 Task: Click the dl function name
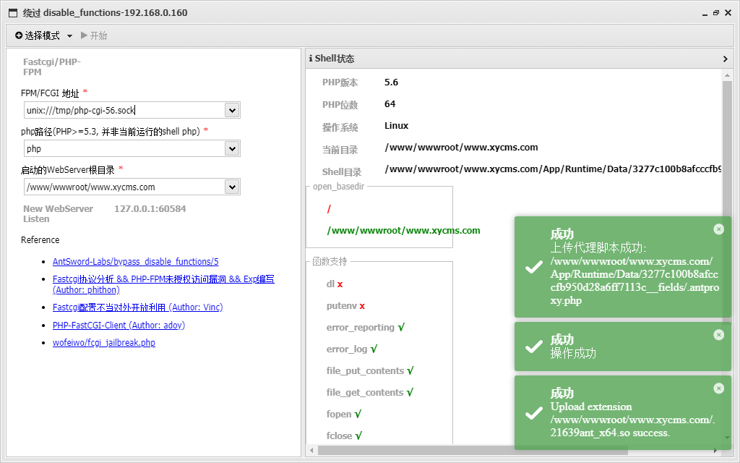pyautogui.click(x=330, y=284)
